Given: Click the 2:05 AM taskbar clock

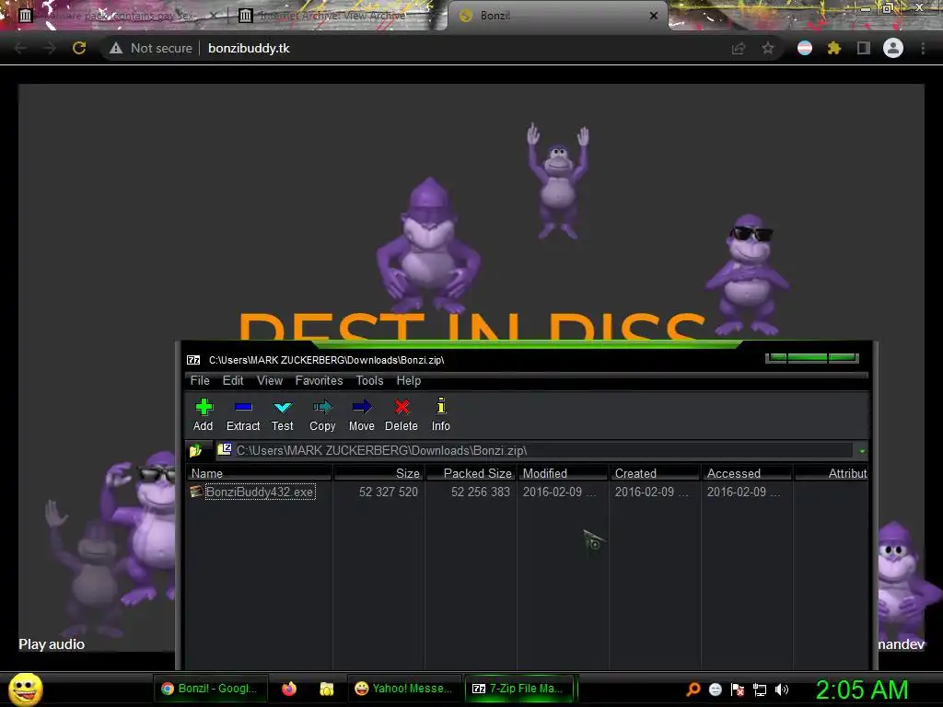Looking at the screenshot, I should tap(862, 690).
